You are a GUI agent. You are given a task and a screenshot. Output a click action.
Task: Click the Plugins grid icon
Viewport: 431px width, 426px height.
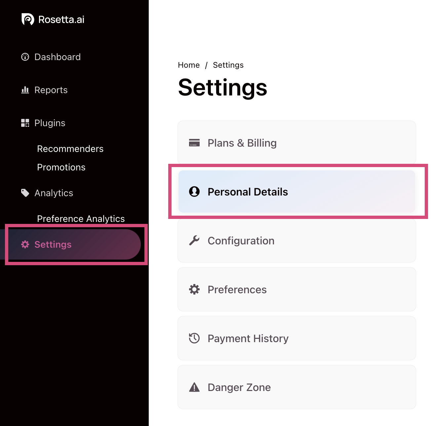tap(25, 123)
